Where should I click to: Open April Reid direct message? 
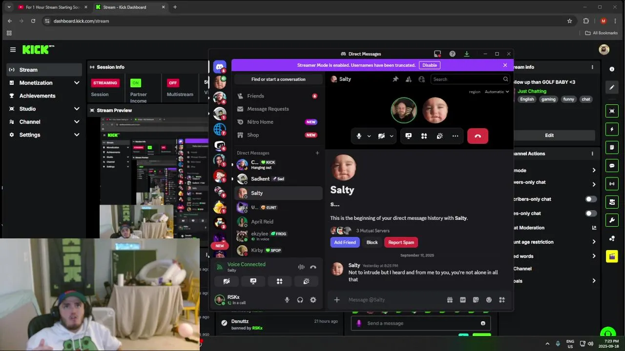(278, 222)
